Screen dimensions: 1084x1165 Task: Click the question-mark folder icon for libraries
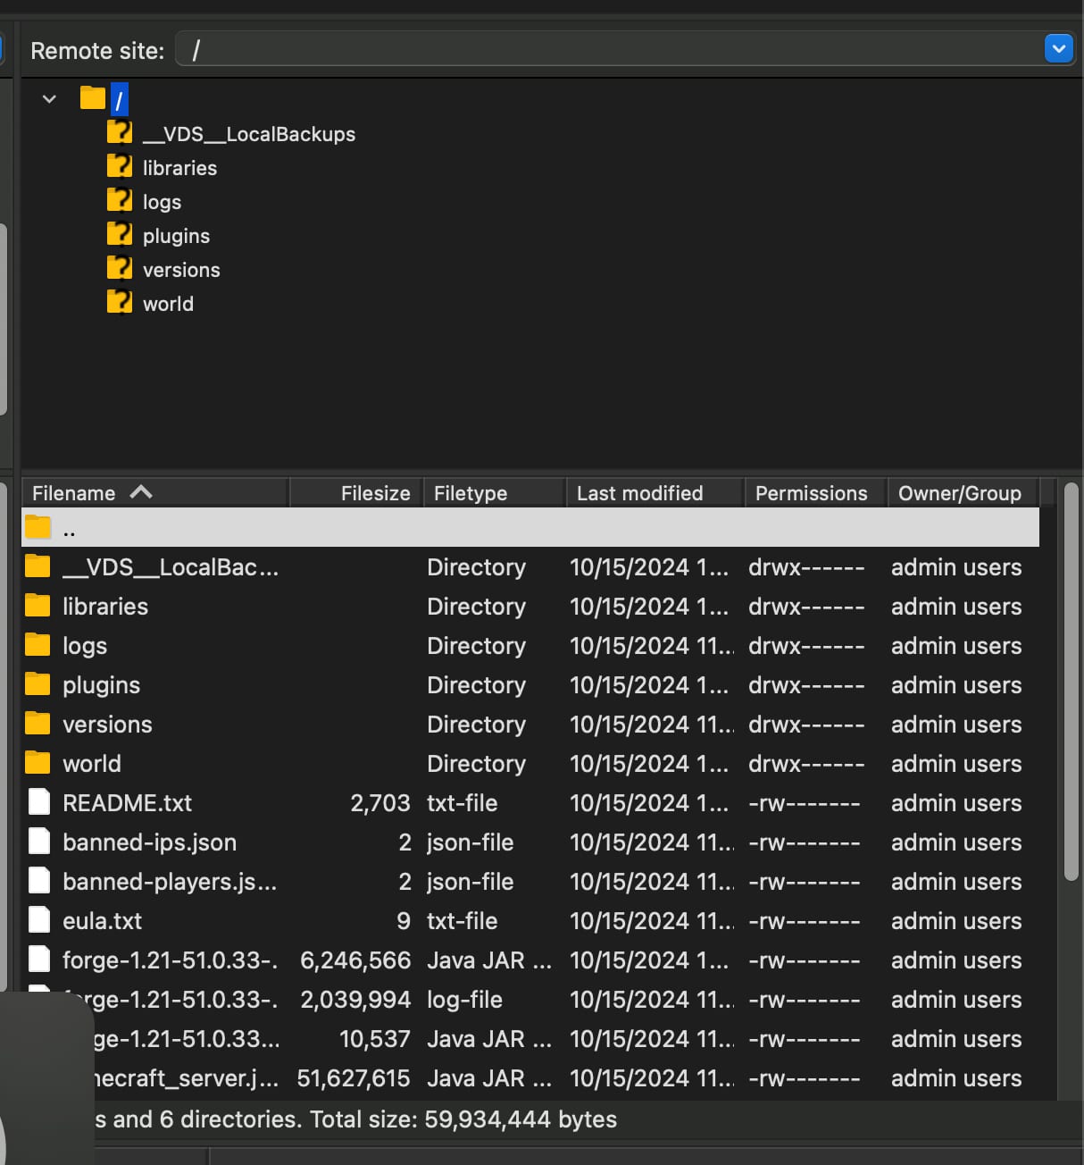click(x=120, y=167)
